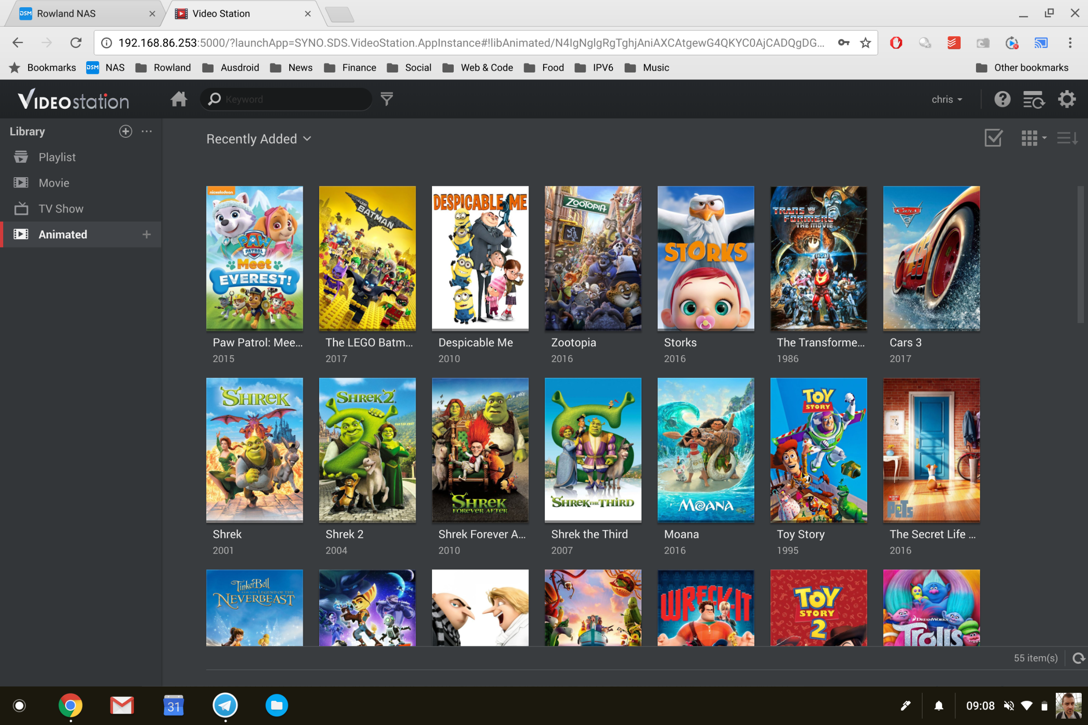
Task: Bookmark this page with star icon
Action: point(865,43)
